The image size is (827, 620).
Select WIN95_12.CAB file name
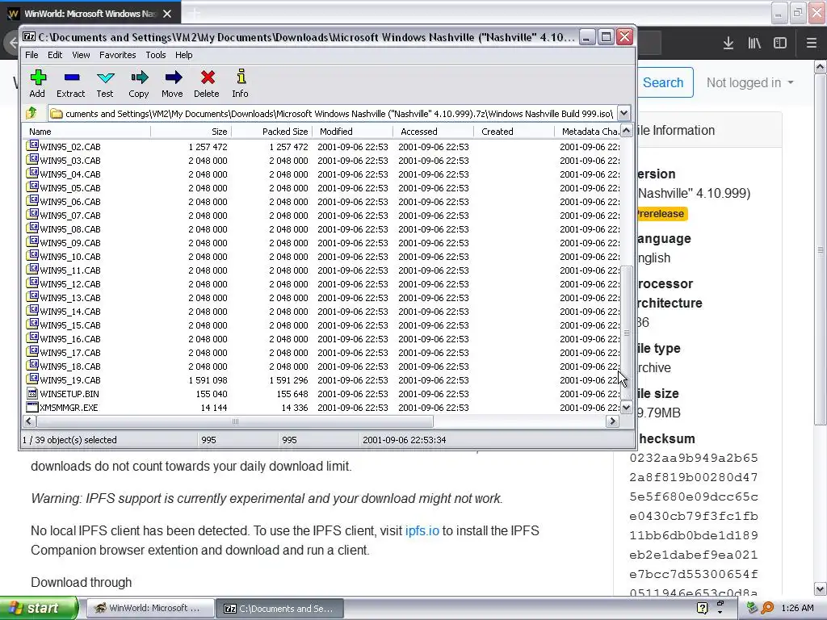point(70,283)
